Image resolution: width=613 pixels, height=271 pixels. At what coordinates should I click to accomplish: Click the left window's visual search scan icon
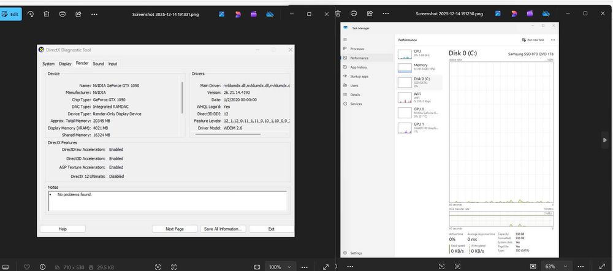coord(158,267)
